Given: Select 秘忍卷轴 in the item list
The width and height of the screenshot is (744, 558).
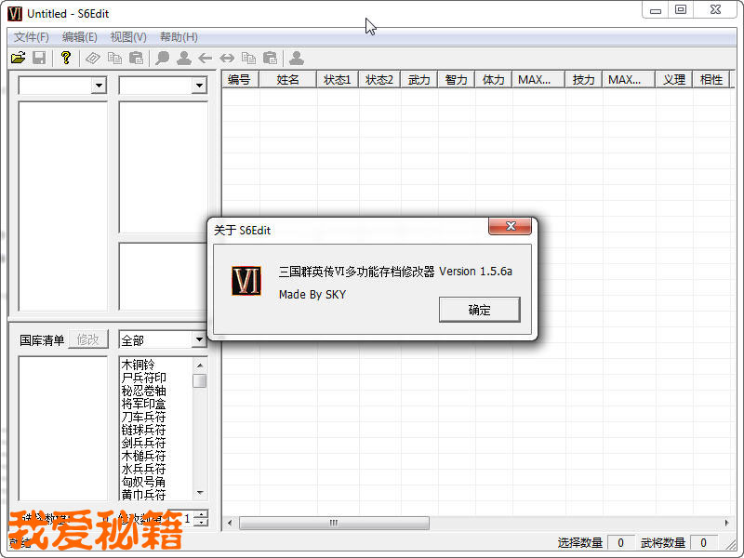Looking at the screenshot, I should pyautogui.click(x=144, y=392).
